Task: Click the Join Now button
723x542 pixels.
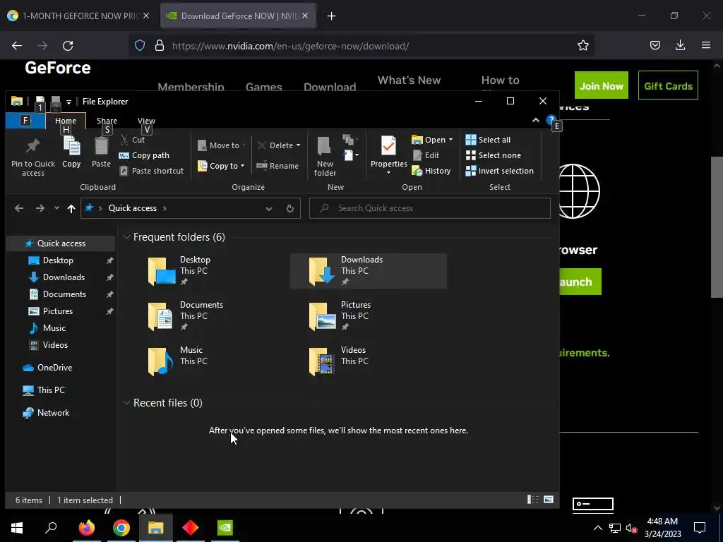Action: pos(602,85)
